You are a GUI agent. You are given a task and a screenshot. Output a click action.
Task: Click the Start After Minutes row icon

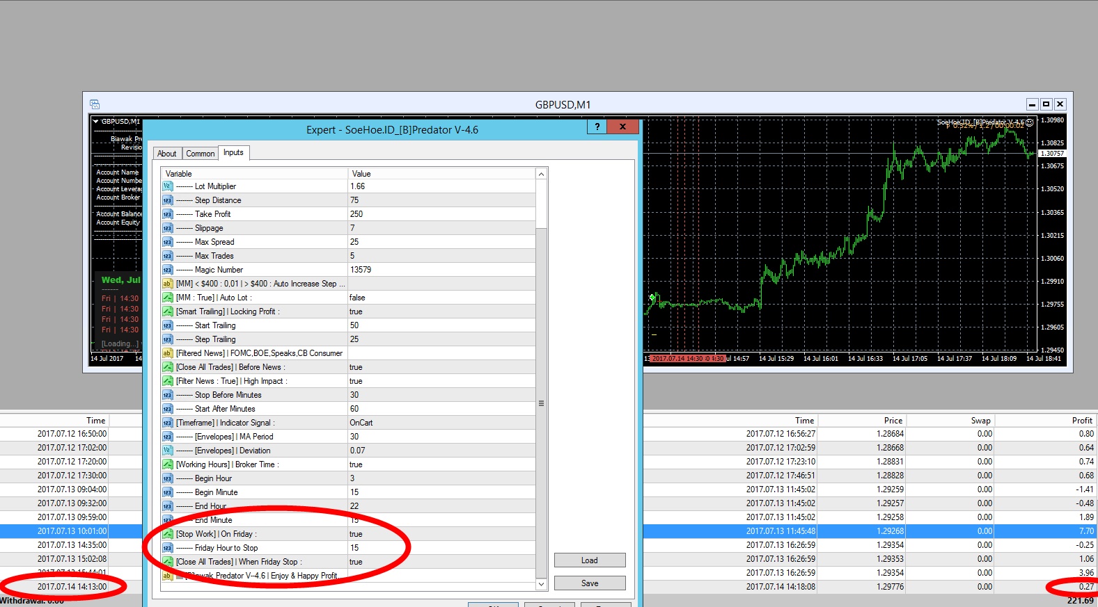167,409
